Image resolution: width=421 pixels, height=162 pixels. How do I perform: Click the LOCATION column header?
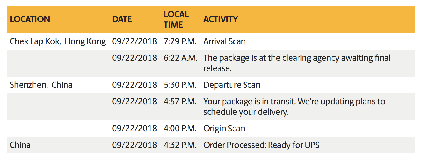30,19
